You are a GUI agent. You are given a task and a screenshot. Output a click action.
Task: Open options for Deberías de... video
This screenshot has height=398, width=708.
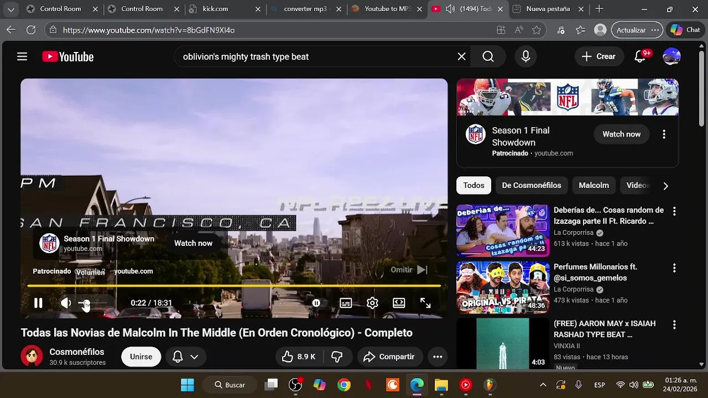[674, 211]
